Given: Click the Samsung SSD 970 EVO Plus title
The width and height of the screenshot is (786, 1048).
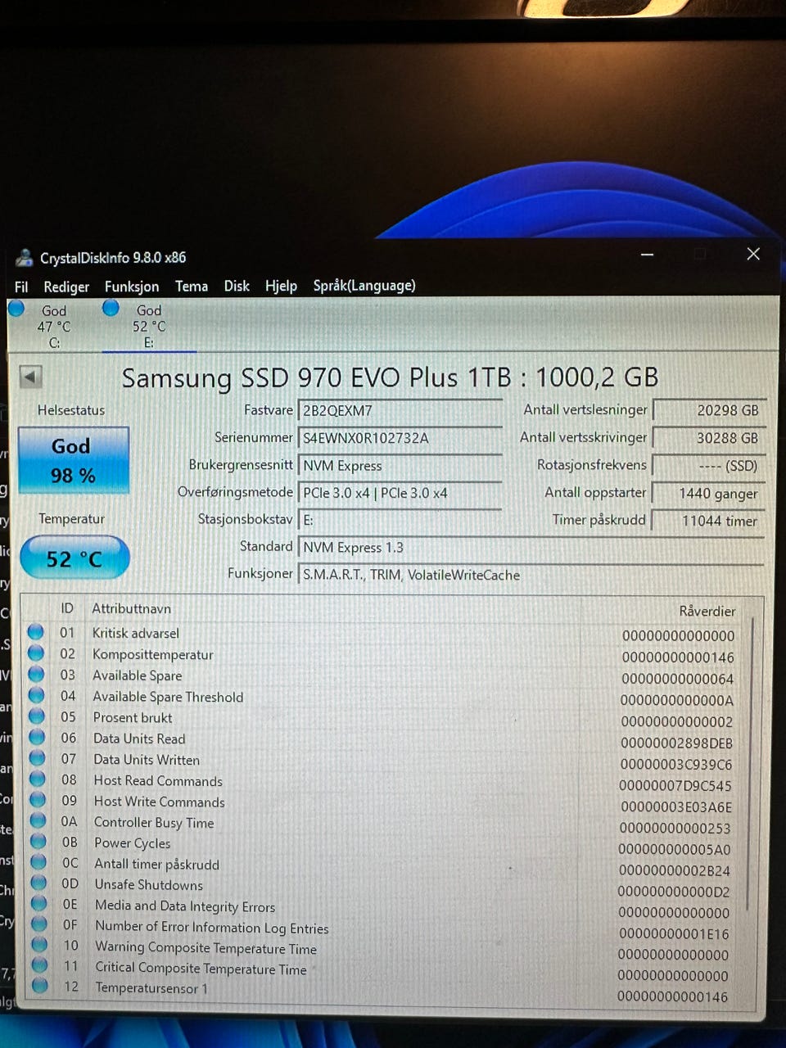Looking at the screenshot, I should [390, 377].
